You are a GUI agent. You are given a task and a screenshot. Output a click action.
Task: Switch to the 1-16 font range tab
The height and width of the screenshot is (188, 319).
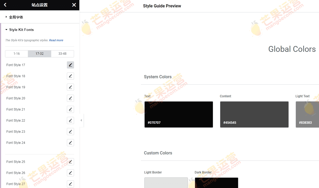click(16, 54)
